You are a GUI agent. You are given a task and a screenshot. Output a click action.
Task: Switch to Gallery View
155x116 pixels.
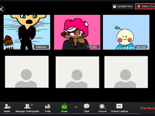[x=145, y=6]
